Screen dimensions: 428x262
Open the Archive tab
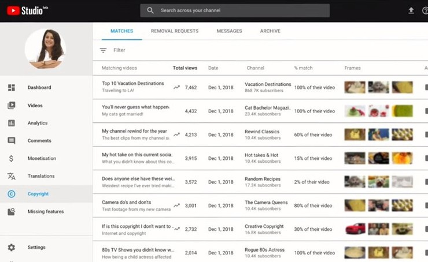(x=270, y=31)
